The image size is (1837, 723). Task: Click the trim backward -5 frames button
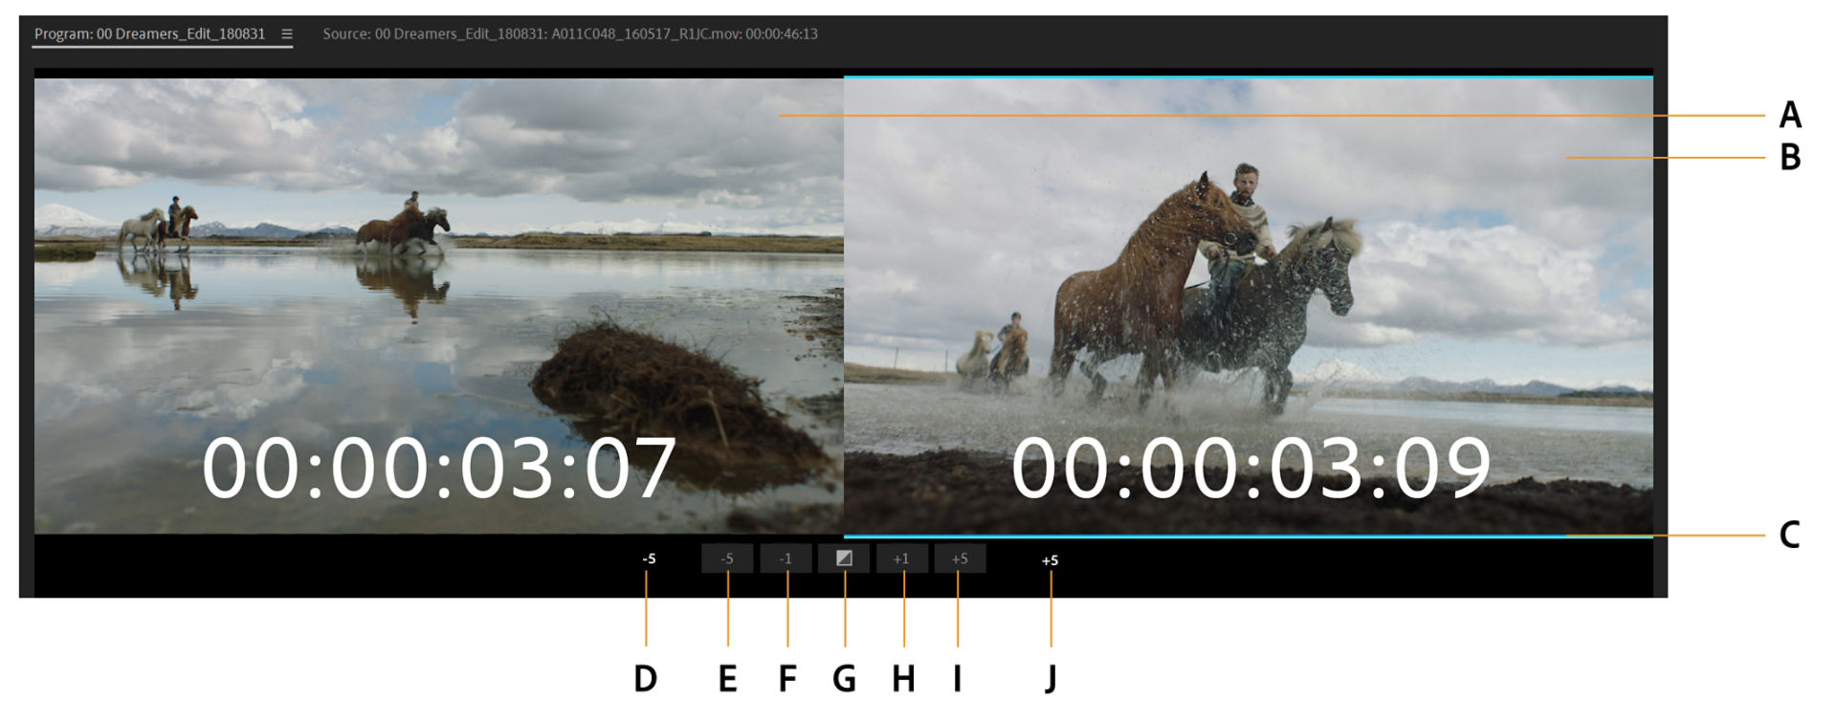[727, 559]
